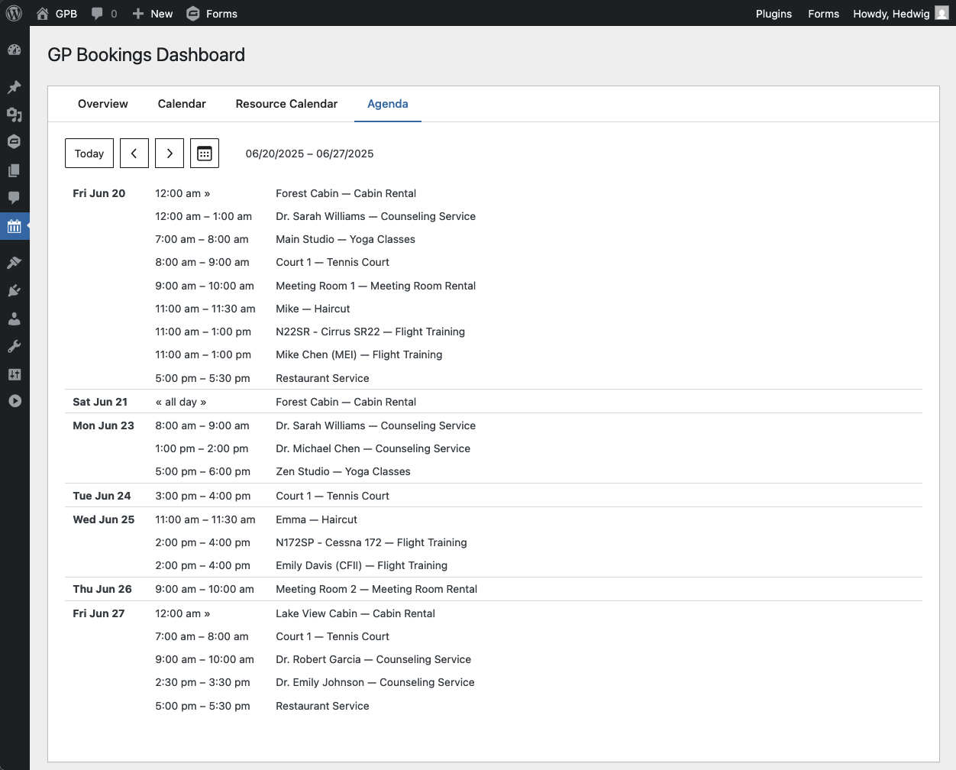The height and width of the screenshot is (770, 956).
Task: Open Posts via the pushpin icon
Action: coord(14,87)
